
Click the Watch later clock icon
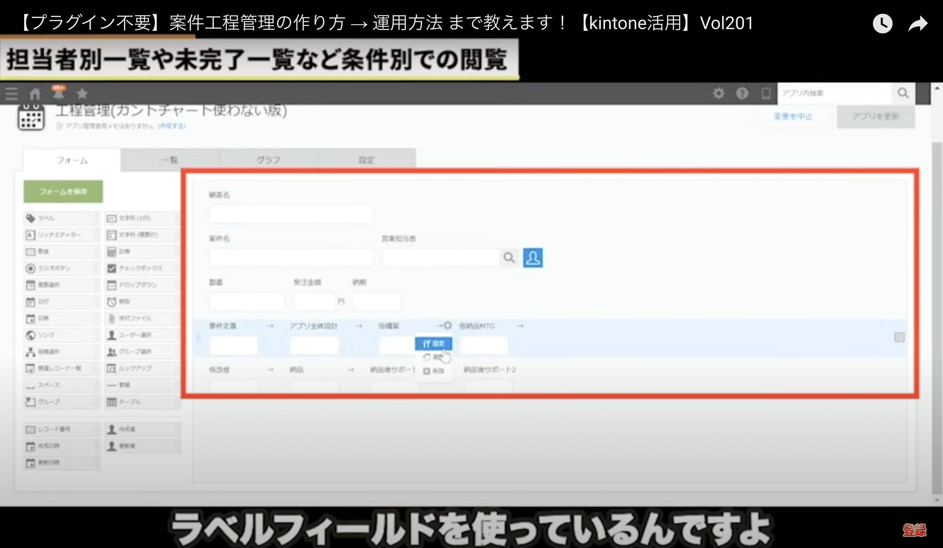pyautogui.click(x=882, y=24)
